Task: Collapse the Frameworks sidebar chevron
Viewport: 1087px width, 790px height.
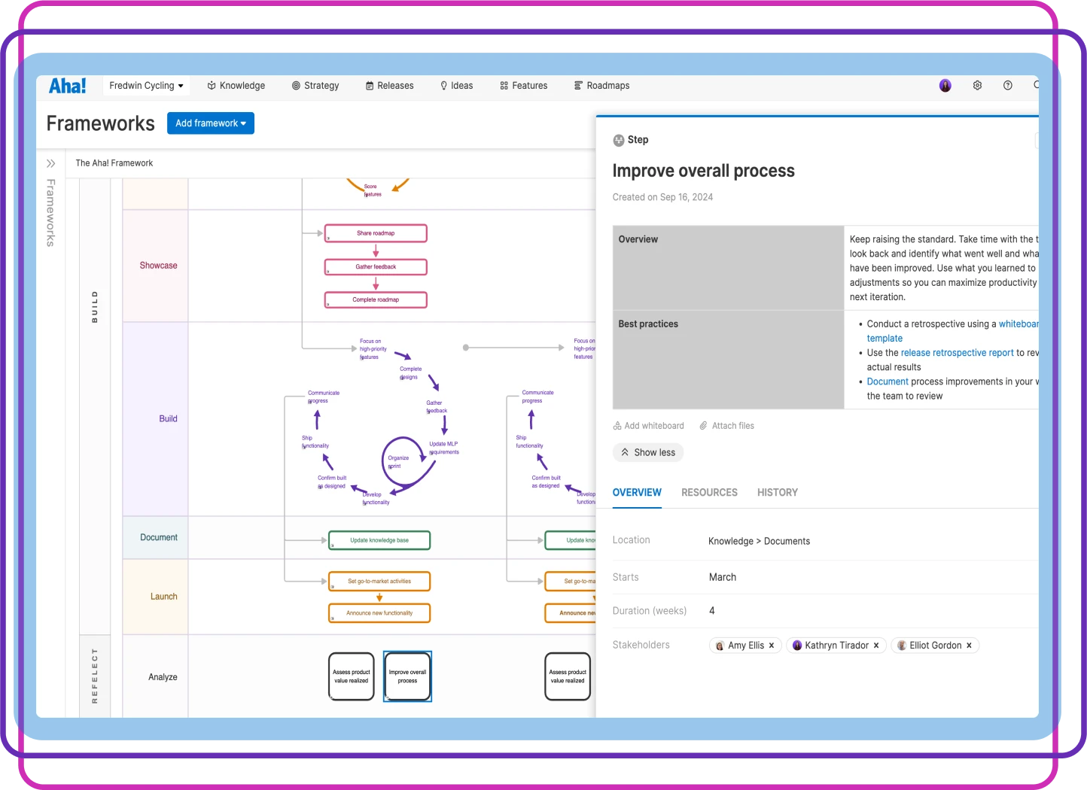Action: pos(50,163)
